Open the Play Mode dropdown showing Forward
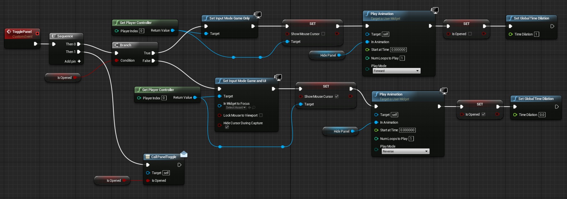The width and height of the screenshot is (567, 199). [x=396, y=71]
